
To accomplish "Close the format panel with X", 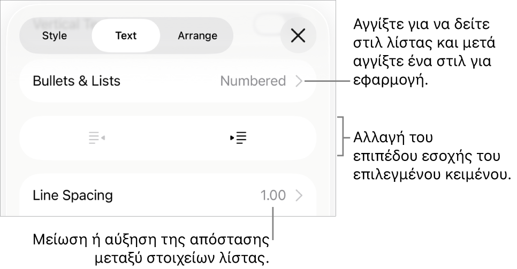I will (x=298, y=36).
